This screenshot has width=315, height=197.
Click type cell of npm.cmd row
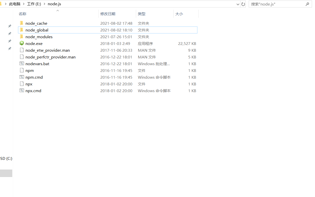click(x=154, y=77)
